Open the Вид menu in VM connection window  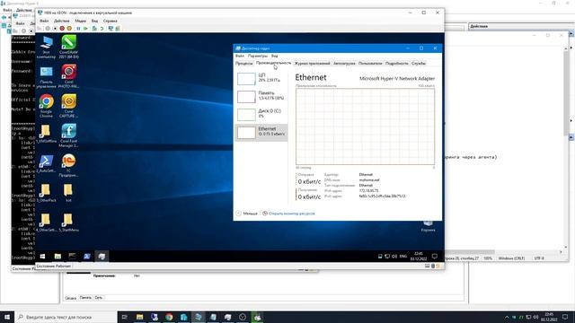point(94,21)
